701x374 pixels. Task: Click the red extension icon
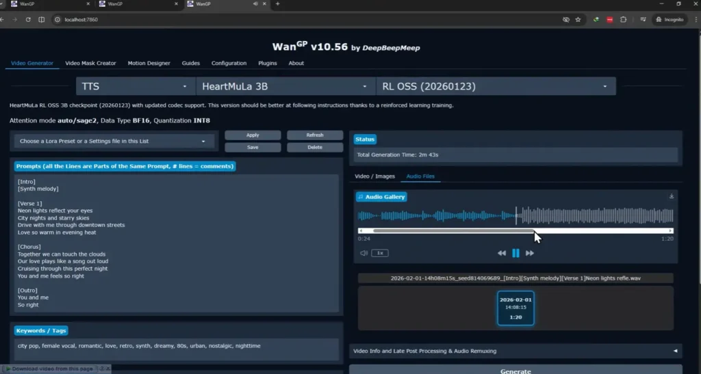[610, 20]
